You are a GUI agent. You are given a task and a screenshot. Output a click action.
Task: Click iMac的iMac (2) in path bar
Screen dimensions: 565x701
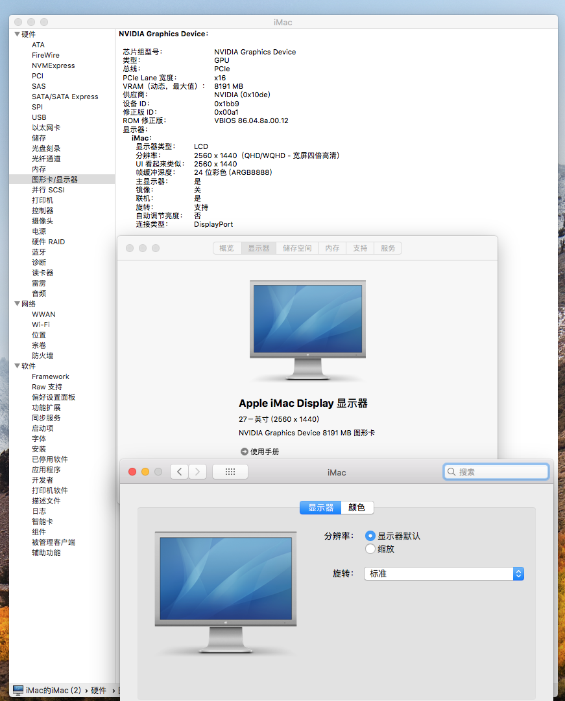pos(53,690)
